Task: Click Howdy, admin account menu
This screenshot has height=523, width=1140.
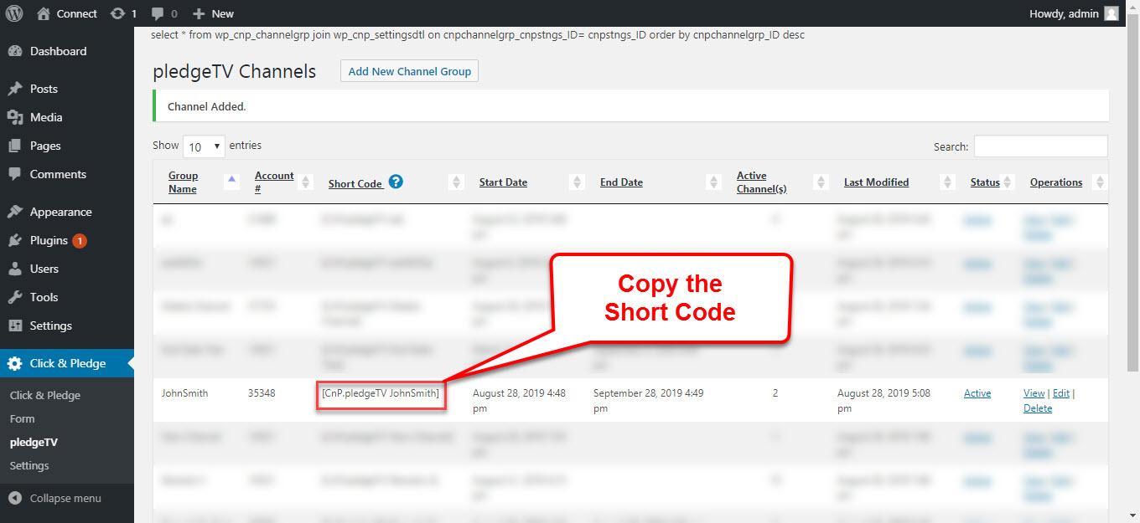Action: (x=1074, y=13)
